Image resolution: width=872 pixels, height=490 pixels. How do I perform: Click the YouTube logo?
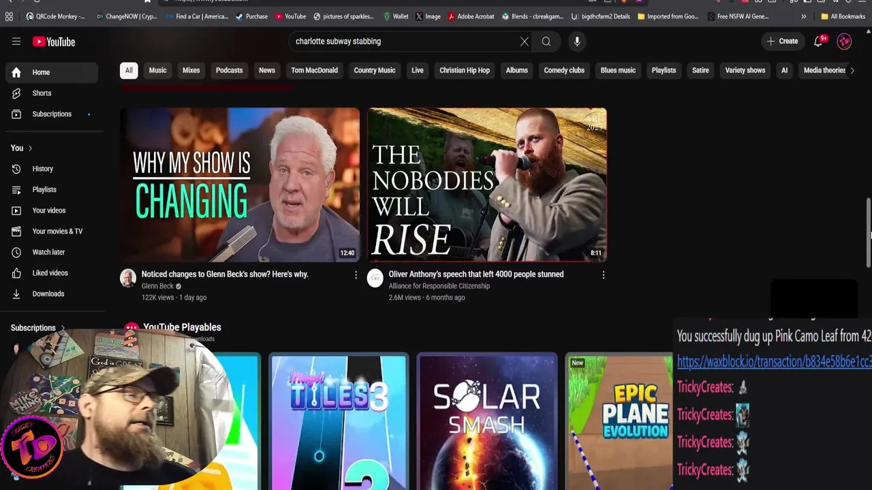click(53, 42)
